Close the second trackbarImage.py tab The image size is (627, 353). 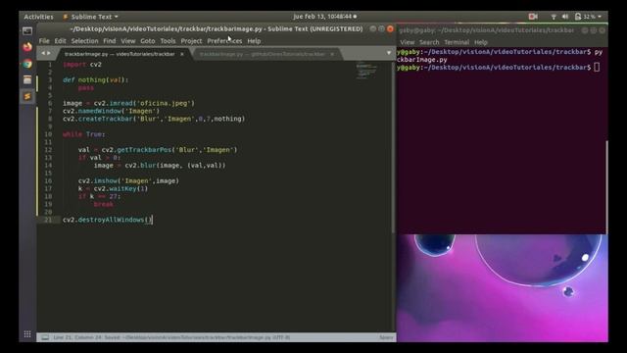[x=332, y=54]
